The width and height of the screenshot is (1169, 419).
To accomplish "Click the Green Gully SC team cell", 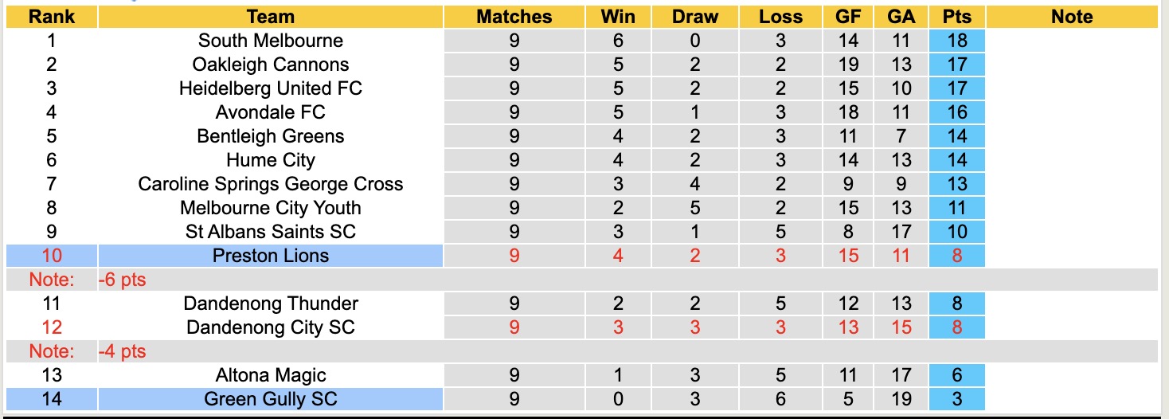I will (x=271, y=399).
